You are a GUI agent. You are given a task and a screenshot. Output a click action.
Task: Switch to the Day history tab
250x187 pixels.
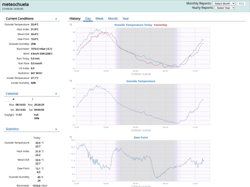88,18
